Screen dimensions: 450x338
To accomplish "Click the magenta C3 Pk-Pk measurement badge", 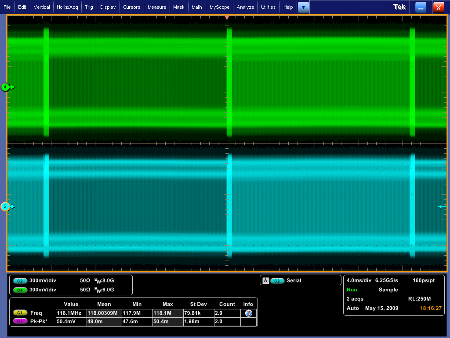I will tap(20, 322).
